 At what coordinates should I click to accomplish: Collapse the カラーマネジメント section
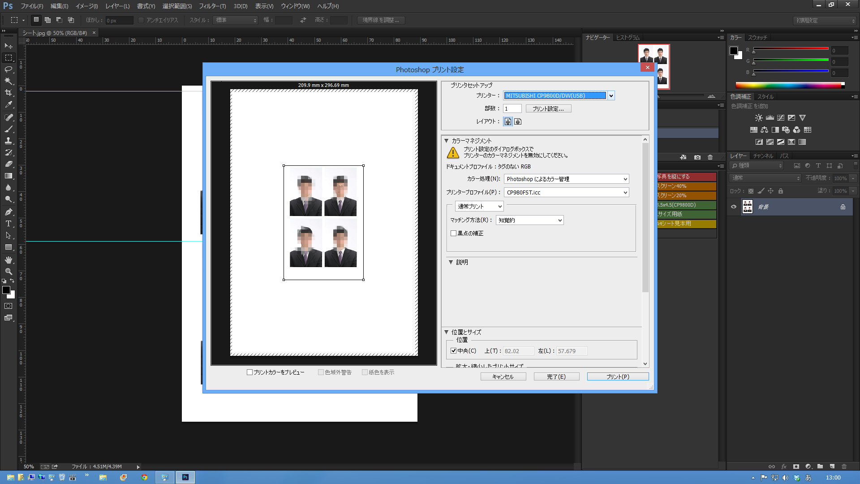click(x=446, y=141)
